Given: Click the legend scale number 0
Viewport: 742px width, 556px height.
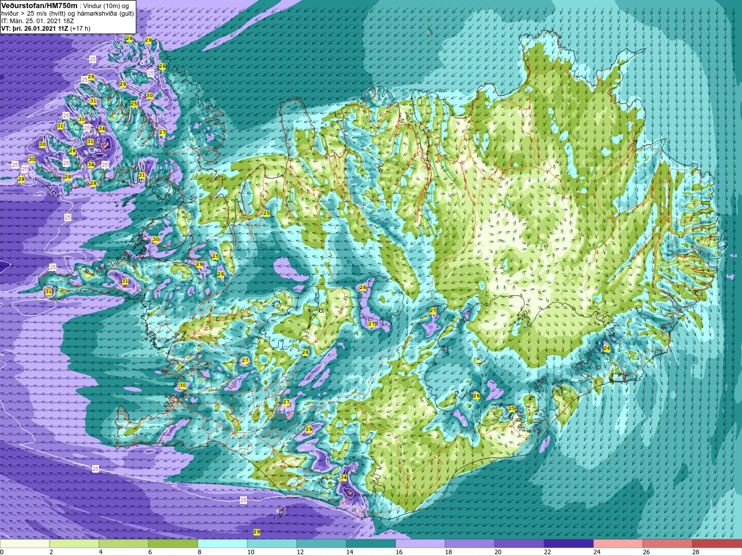Looking at the screenshot, I should point(2,552).
